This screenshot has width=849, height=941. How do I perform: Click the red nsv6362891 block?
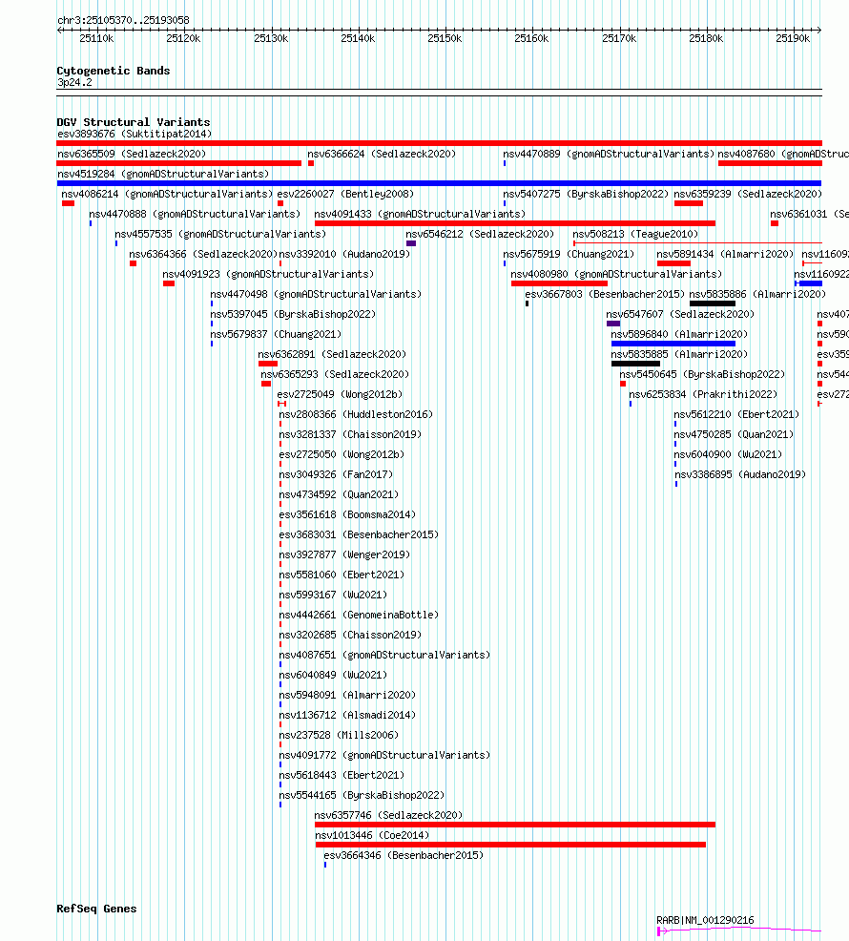point(268,364)
